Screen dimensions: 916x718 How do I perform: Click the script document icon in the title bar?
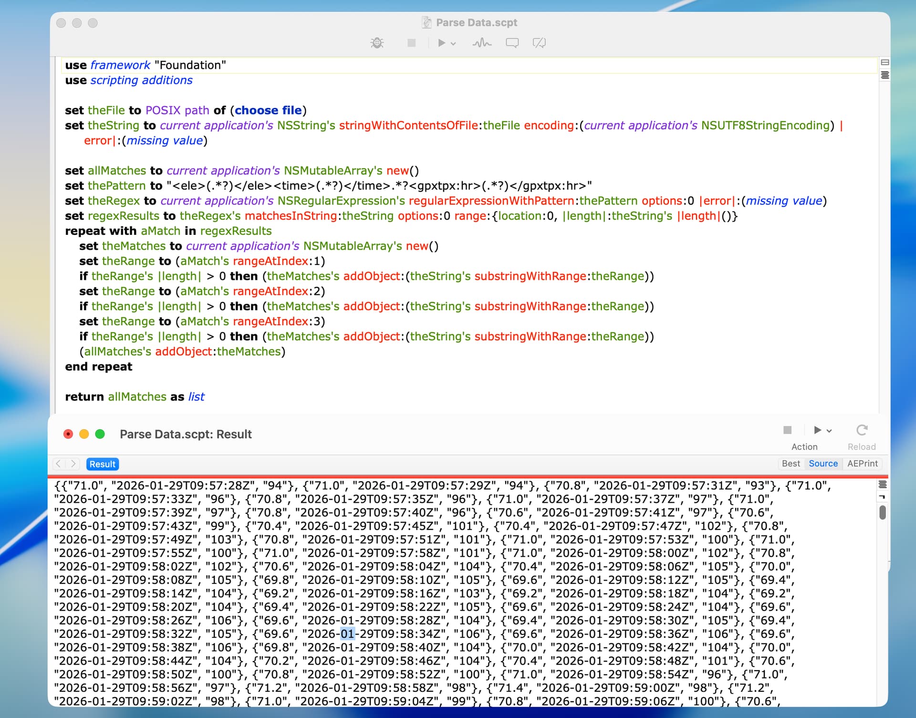[426, 22]
